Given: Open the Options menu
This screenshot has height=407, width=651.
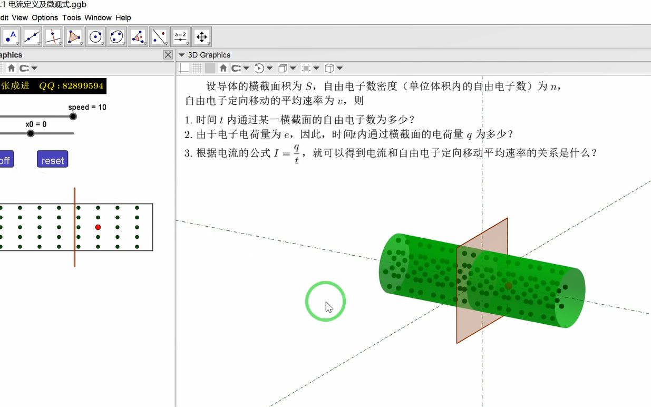Looking at the screenshot, I should pos(44,17).
